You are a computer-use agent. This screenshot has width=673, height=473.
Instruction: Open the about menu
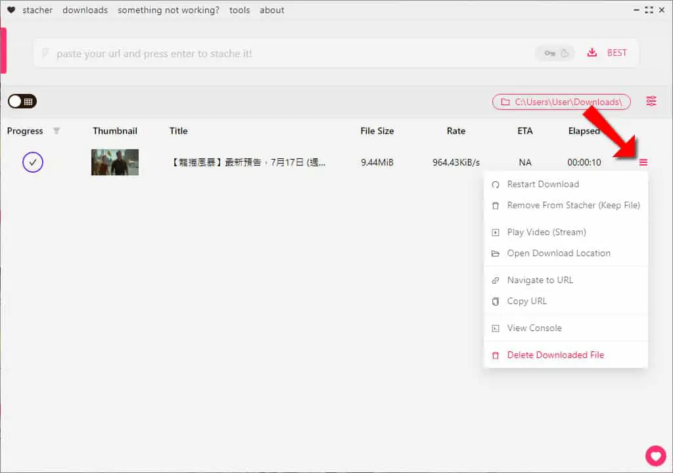tap(271, 10)
